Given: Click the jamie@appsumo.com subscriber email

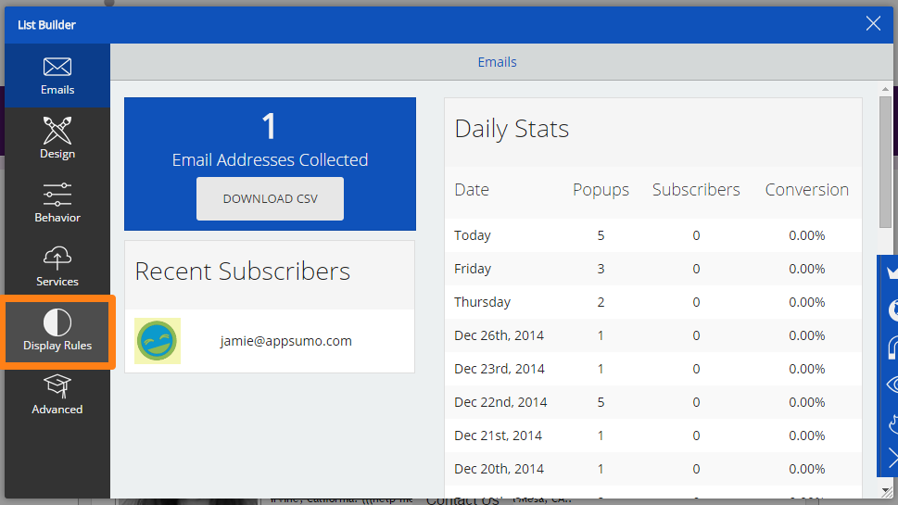Looking at the screenshot, I should pos(285,341).
